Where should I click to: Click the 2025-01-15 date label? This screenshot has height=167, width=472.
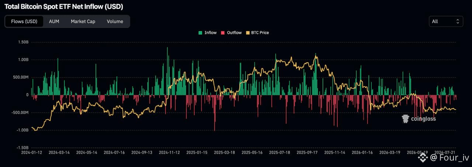click(197, 152)
